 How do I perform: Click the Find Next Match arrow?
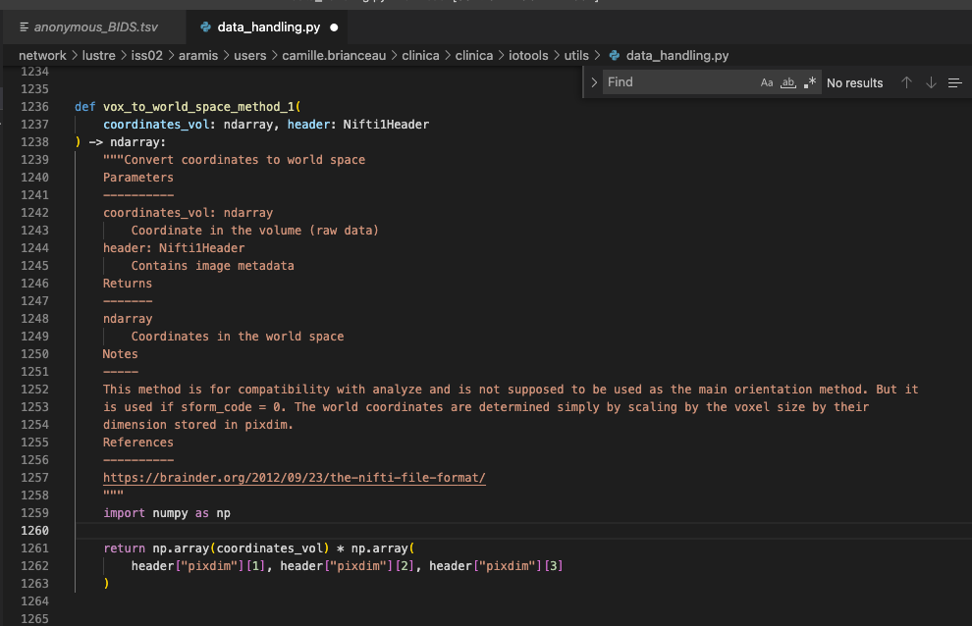tap(931, 82)
